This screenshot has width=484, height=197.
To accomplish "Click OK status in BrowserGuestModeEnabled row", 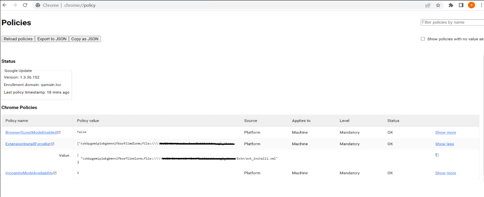I will tap(390, 132).
